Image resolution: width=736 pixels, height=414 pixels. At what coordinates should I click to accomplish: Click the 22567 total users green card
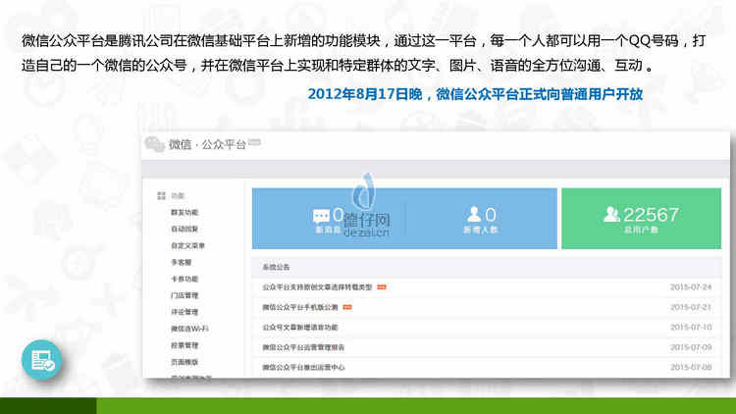click(x=641, y=219)
